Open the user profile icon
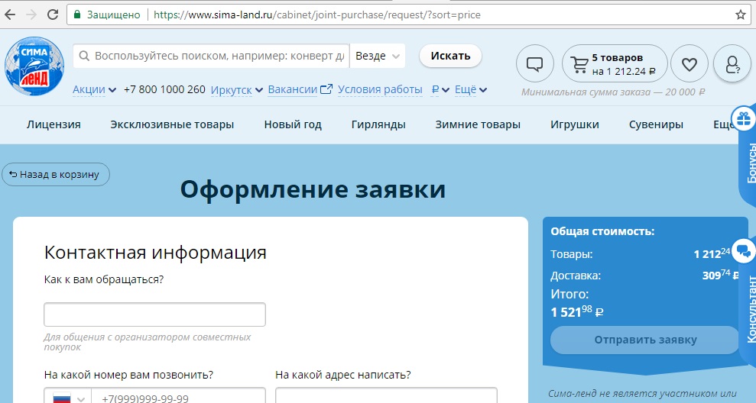The height and width of the screenshot is (403, 756). (x=732, y=64)
